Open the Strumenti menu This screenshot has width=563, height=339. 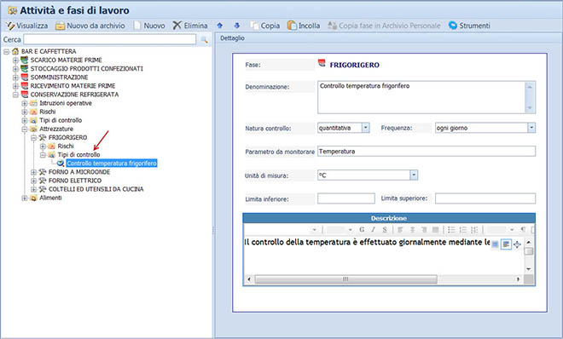point(469,26)
